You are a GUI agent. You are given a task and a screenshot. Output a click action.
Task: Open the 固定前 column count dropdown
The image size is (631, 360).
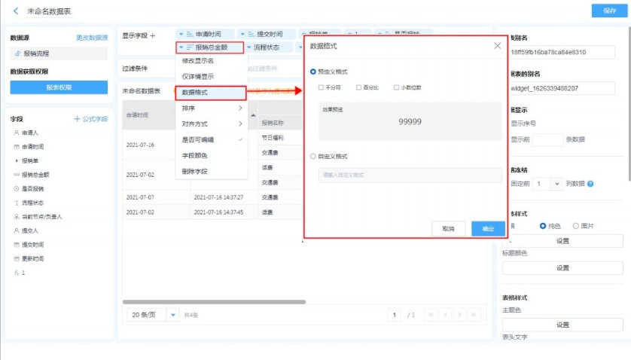(556, 184)
